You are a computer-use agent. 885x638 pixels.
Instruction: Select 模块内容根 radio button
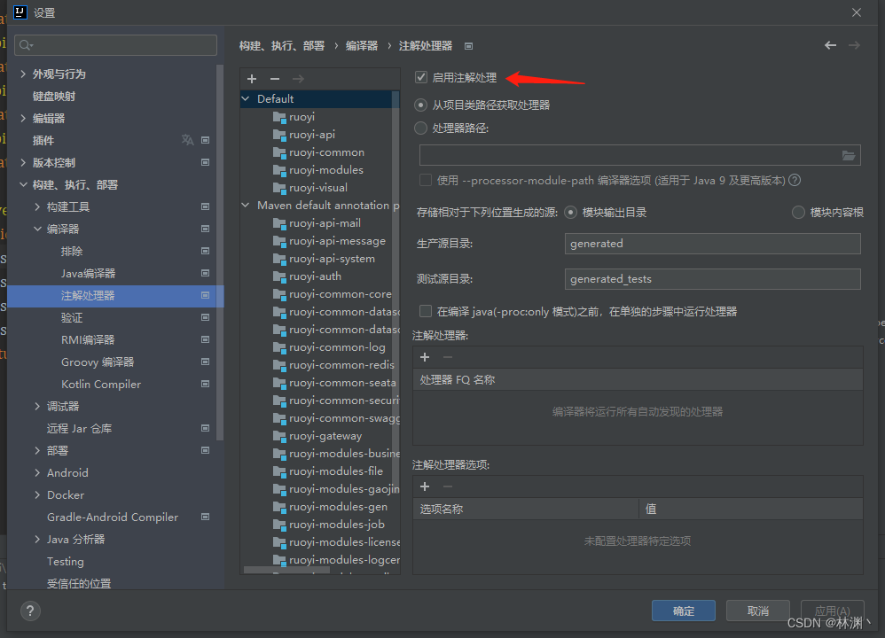[798, 212]
